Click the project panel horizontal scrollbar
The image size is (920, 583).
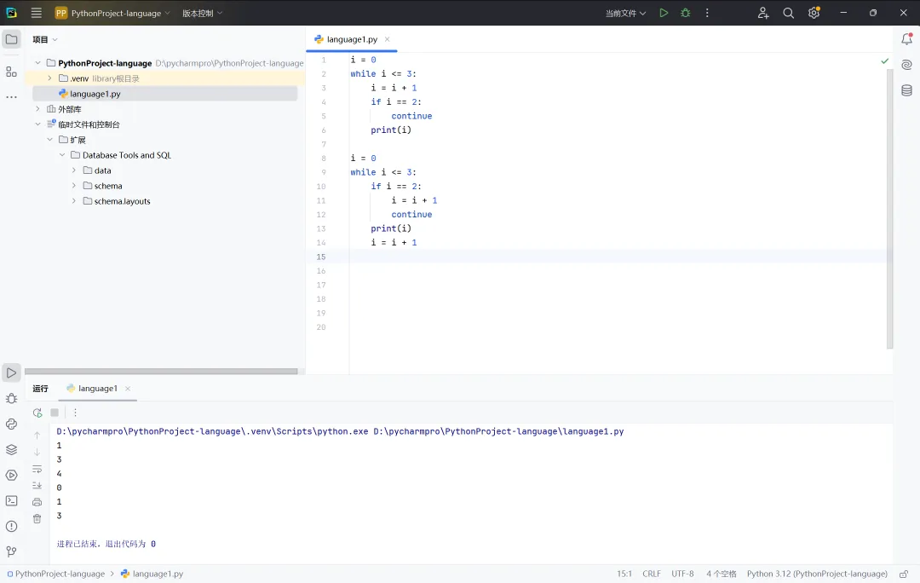coord(161,371)
